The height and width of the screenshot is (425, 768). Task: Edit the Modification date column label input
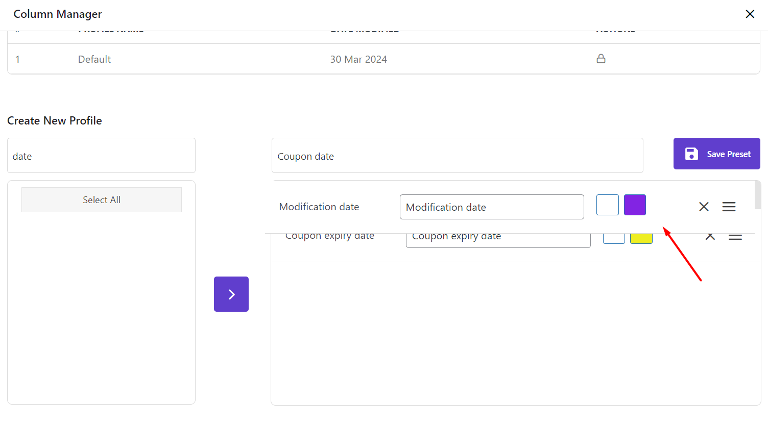tap(491, 207)
